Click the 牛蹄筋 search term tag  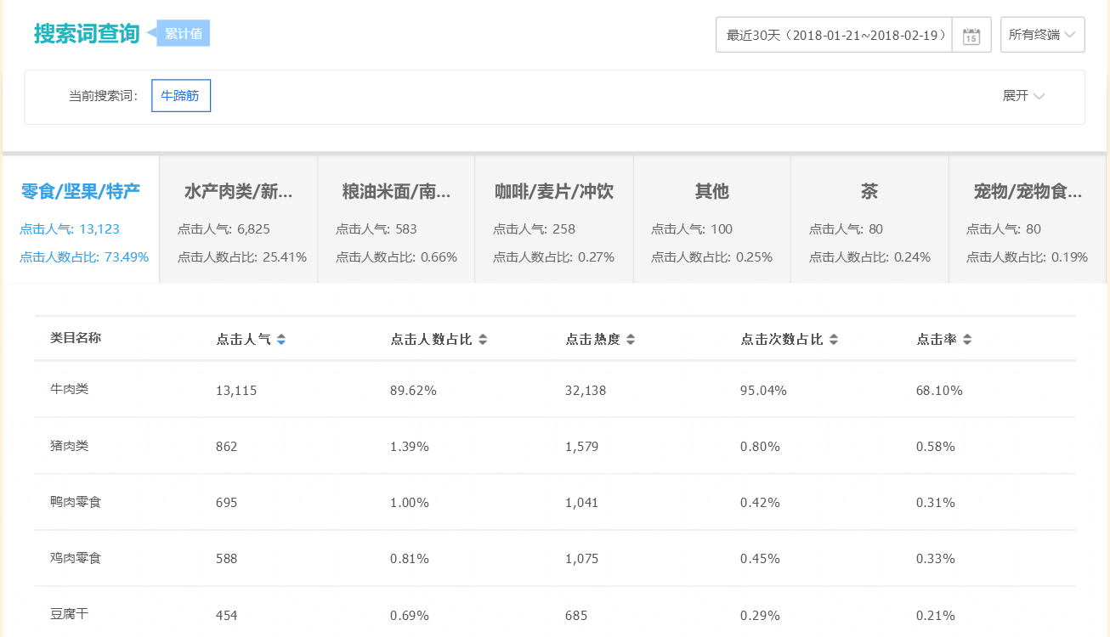click(x=180, y=95)
